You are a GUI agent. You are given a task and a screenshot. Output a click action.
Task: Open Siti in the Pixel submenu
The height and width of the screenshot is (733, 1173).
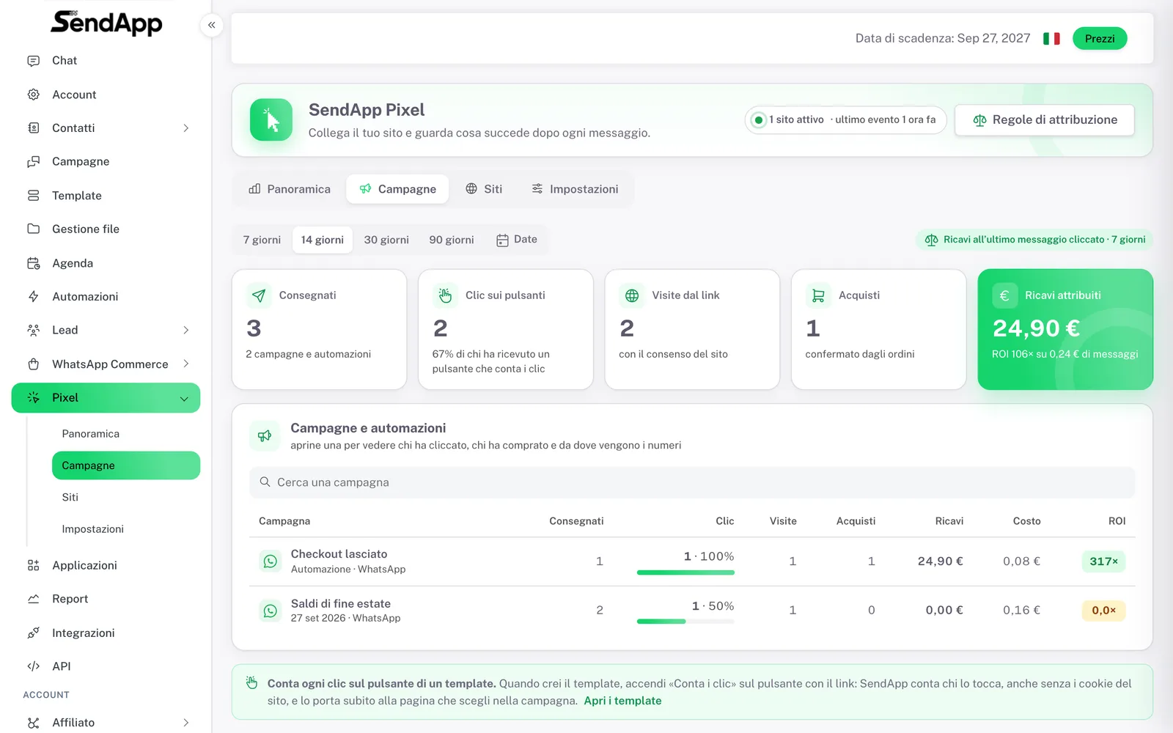point(70,497)
